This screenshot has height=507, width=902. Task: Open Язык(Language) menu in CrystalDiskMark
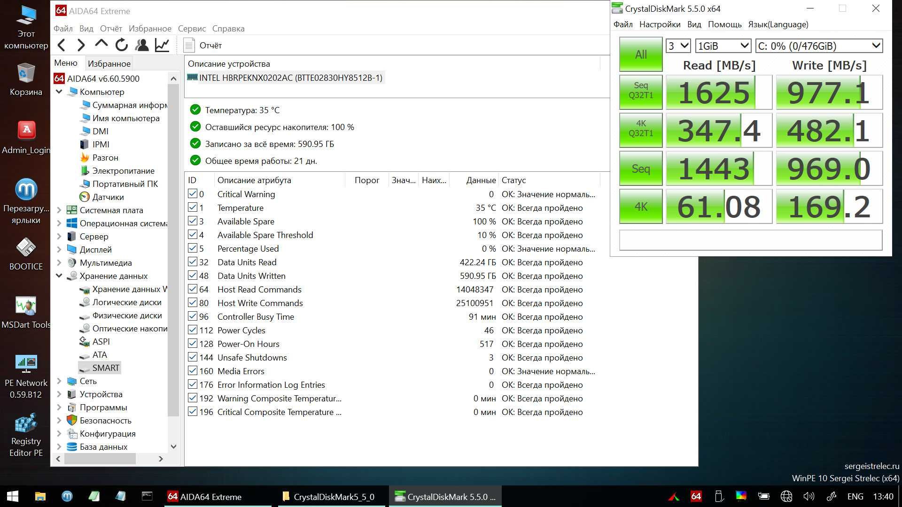coord(778,24)
